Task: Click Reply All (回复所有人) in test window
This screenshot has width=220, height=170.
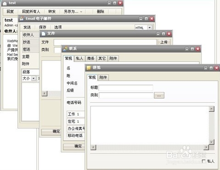Action: tap(31, 11)
